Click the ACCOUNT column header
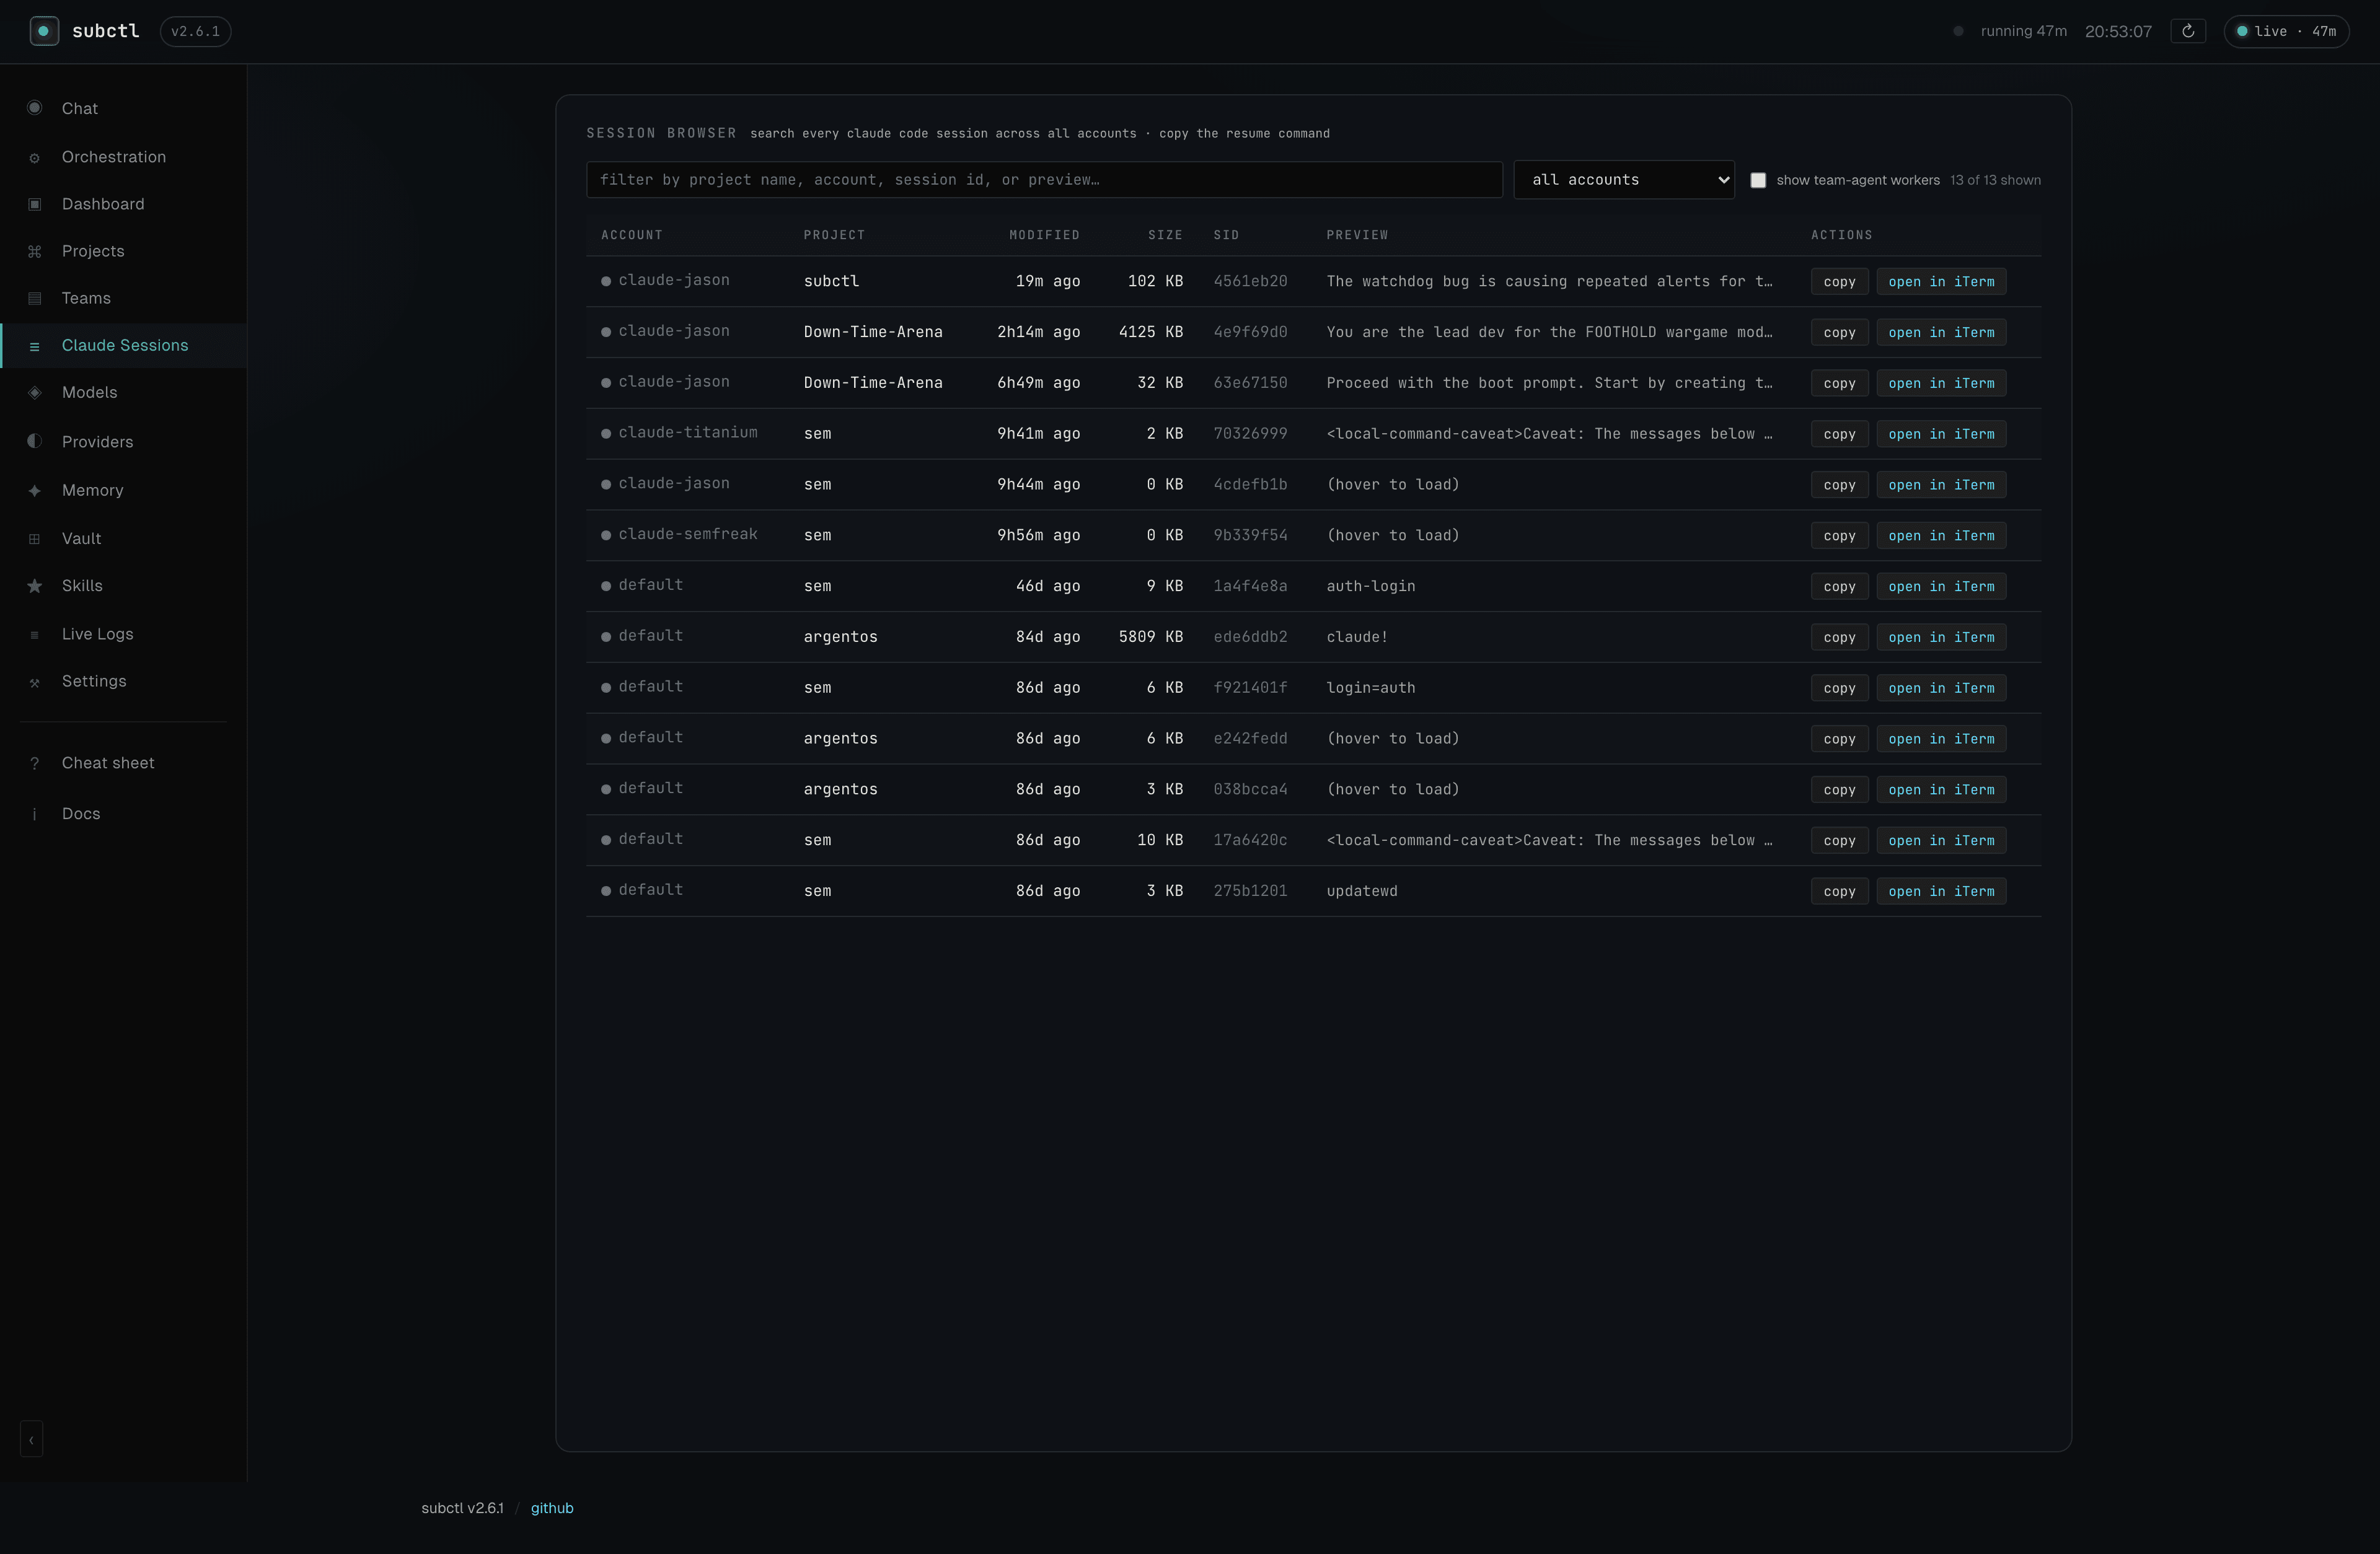 (631, 235)
